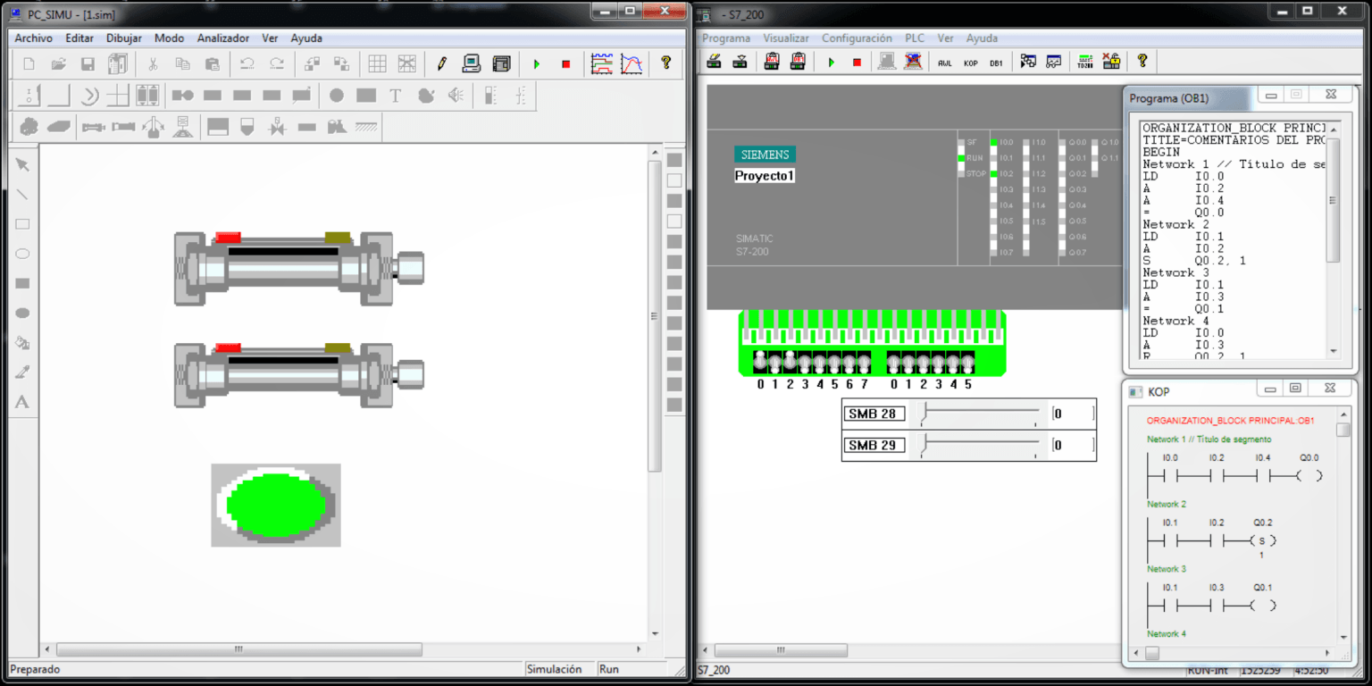Click the TD200 display icon
Image resolution: width=1372 pixels, height=686 pixels.
1085,62
